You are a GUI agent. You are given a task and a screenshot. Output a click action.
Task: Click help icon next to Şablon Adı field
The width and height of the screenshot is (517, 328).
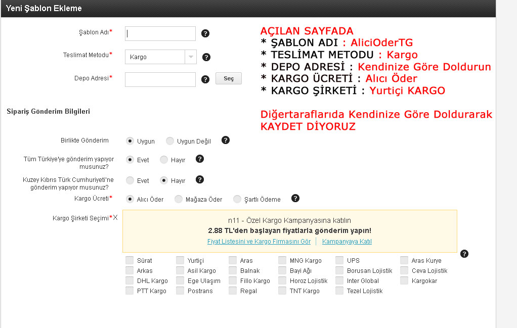[205, 34]
